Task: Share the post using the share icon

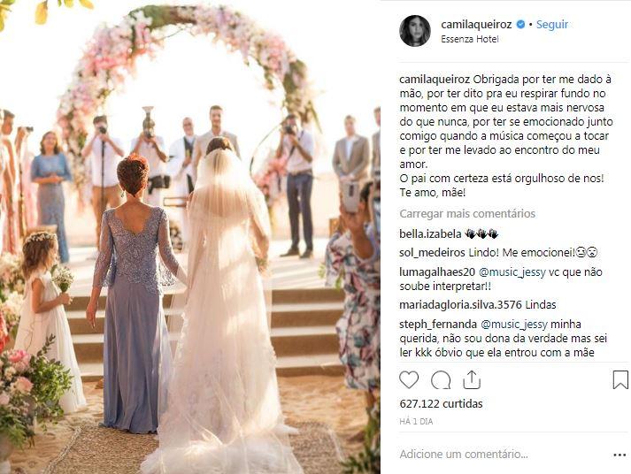Action: point(472,380)
